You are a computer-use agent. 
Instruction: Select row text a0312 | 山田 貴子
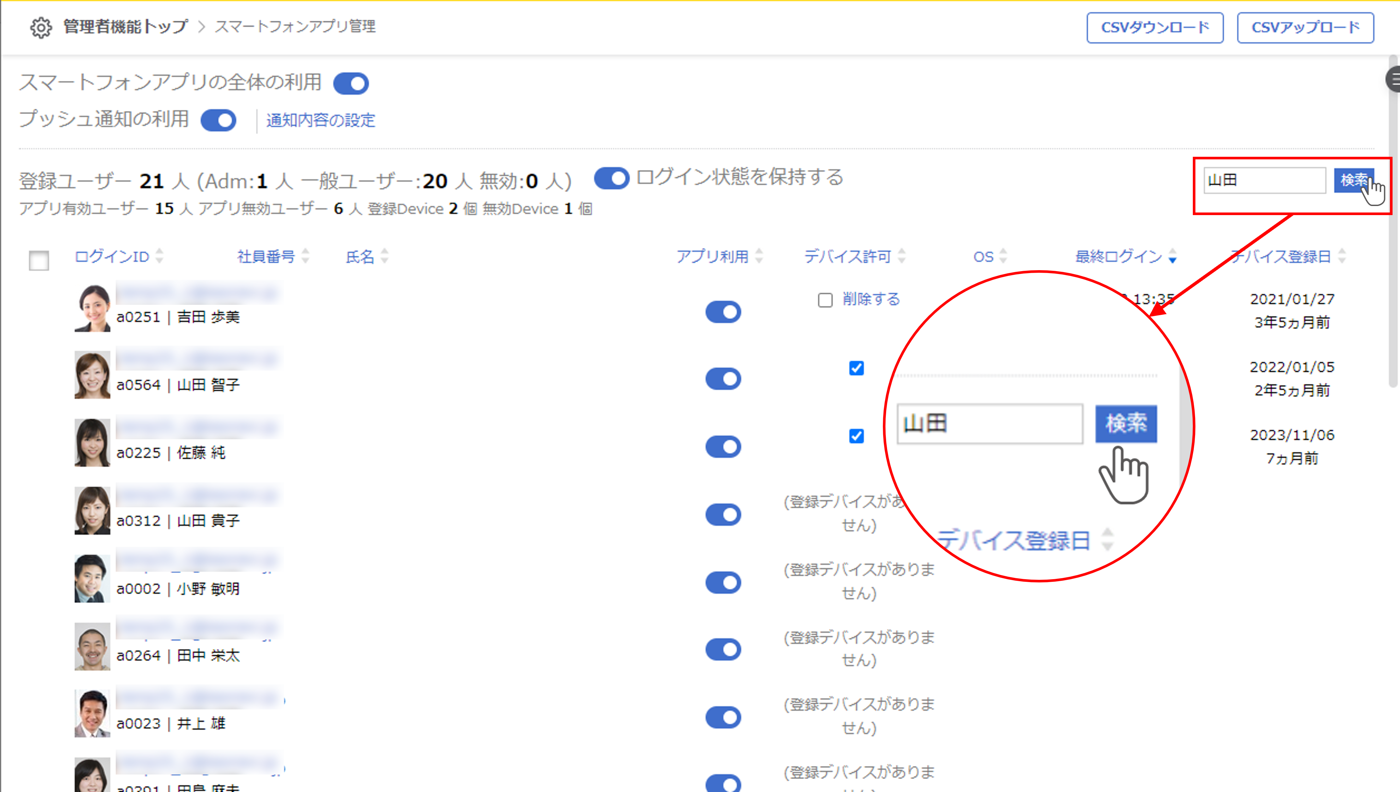coord(178,521)
